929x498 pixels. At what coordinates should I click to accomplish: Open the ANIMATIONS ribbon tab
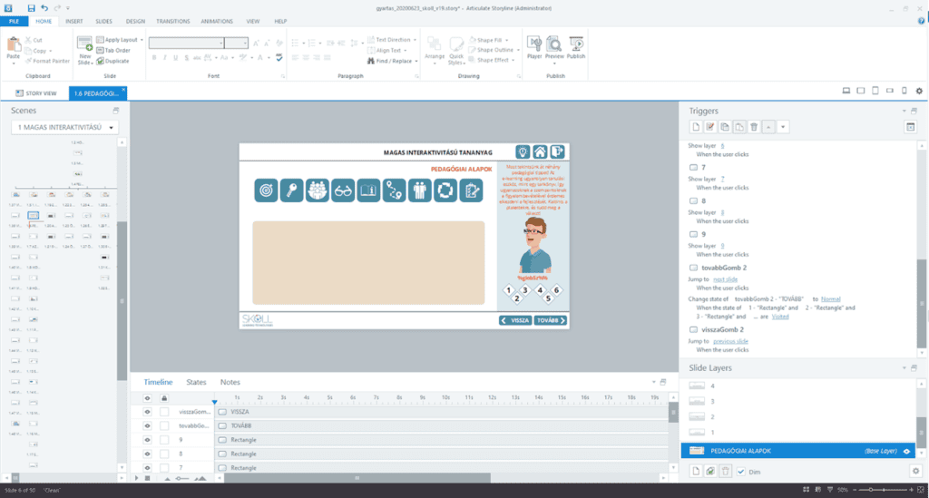pyautogui.click(x=217, y=22)
